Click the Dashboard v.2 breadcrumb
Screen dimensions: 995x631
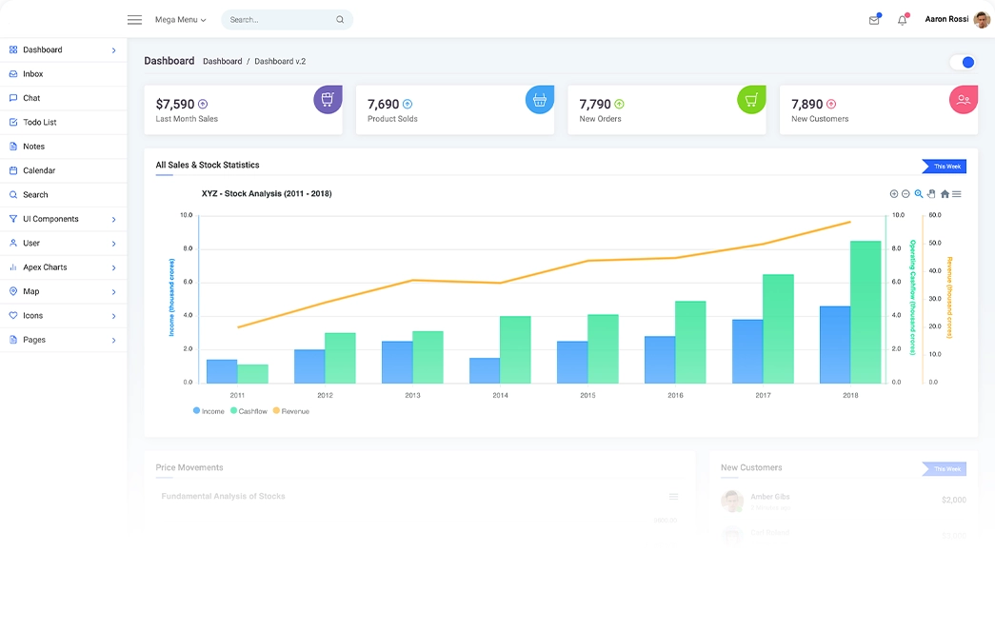pyautogui.click(x=280, y=62)
